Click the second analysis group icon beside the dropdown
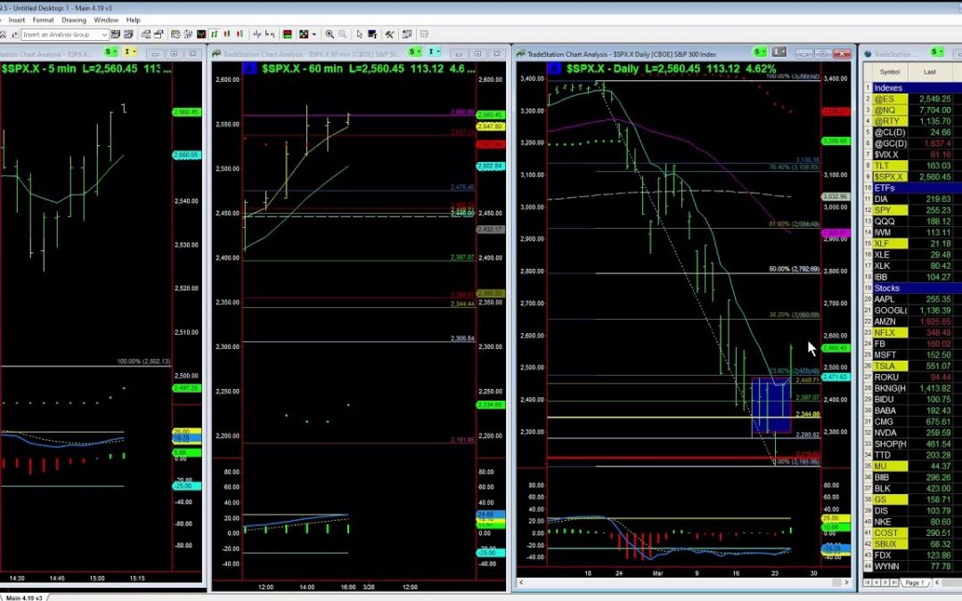Screen dimensions: 962x601 (x=128, y=35)
